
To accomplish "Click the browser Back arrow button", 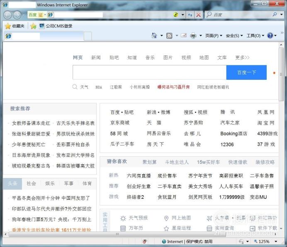I will (8, 15).
